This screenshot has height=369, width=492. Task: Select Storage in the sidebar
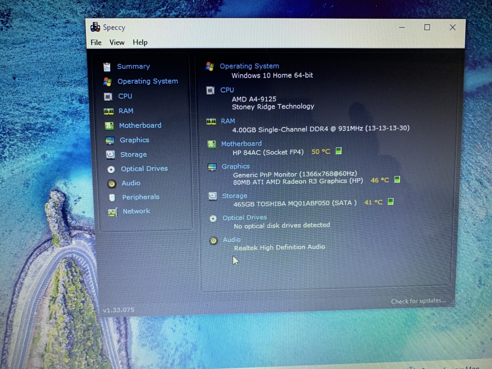pos(133,154)
